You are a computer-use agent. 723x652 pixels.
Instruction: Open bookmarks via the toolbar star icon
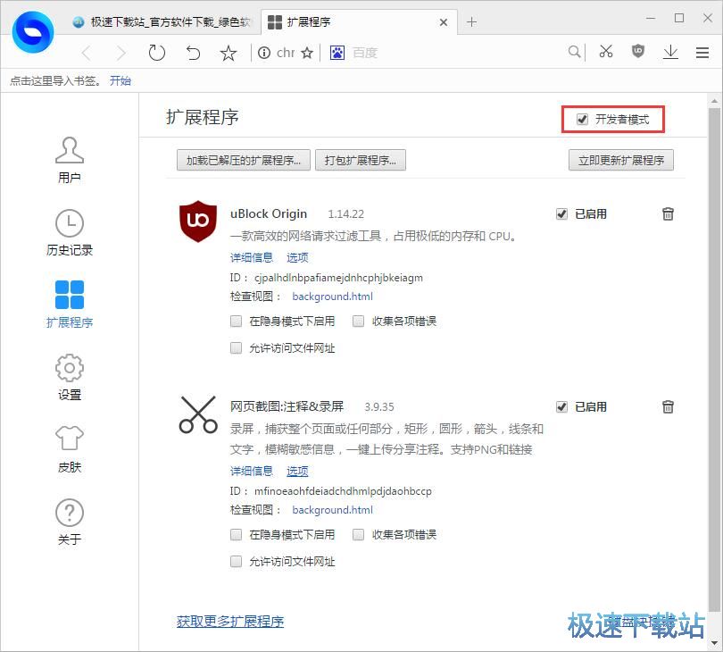pos(229,53)
